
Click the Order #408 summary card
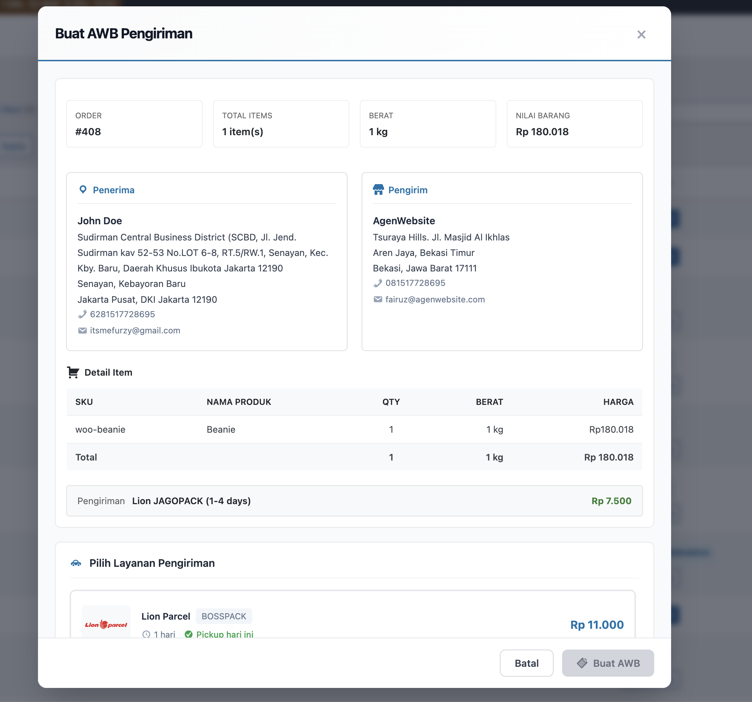coord(134,124)
